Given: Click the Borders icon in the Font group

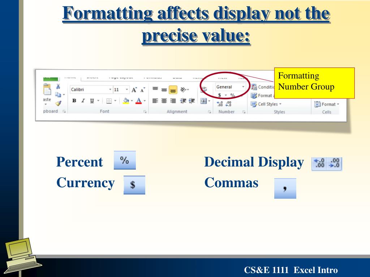Looking at the screenshot, I should [x=109, y=101].
